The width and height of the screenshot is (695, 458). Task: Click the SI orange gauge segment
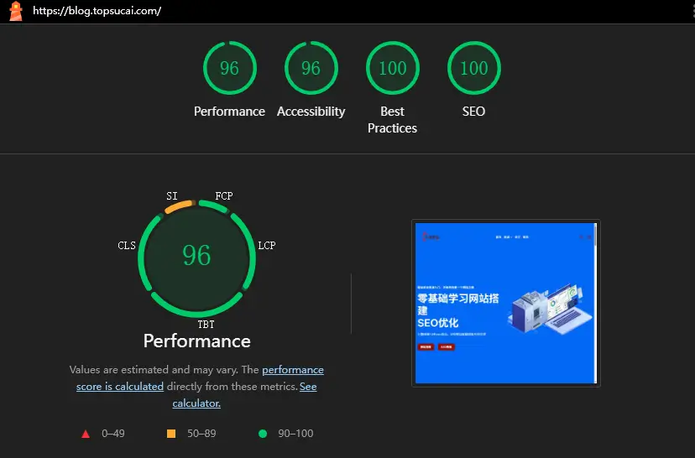point(179,206)
